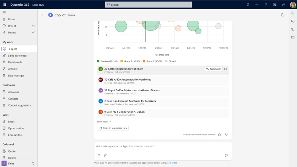Open the Copilot icon in right side rail

[x=293, y=13]
